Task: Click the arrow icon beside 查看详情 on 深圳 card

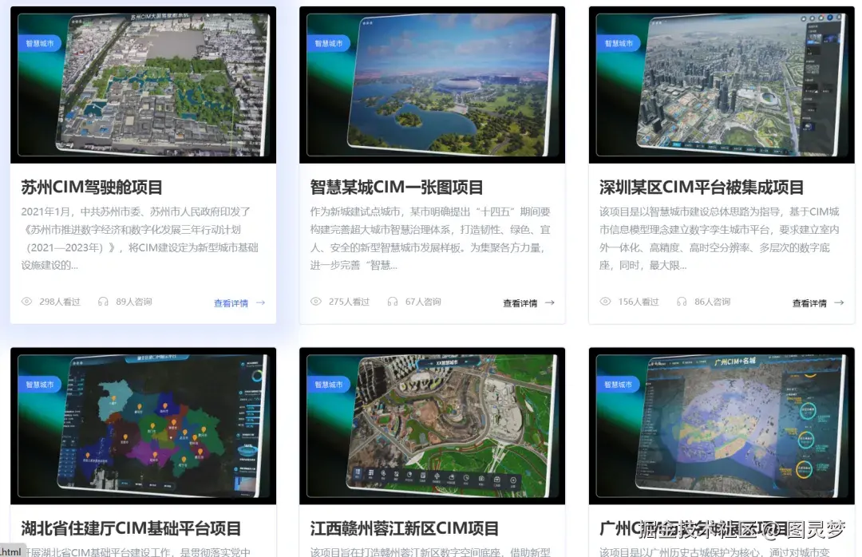Action: tap(840, 302)
